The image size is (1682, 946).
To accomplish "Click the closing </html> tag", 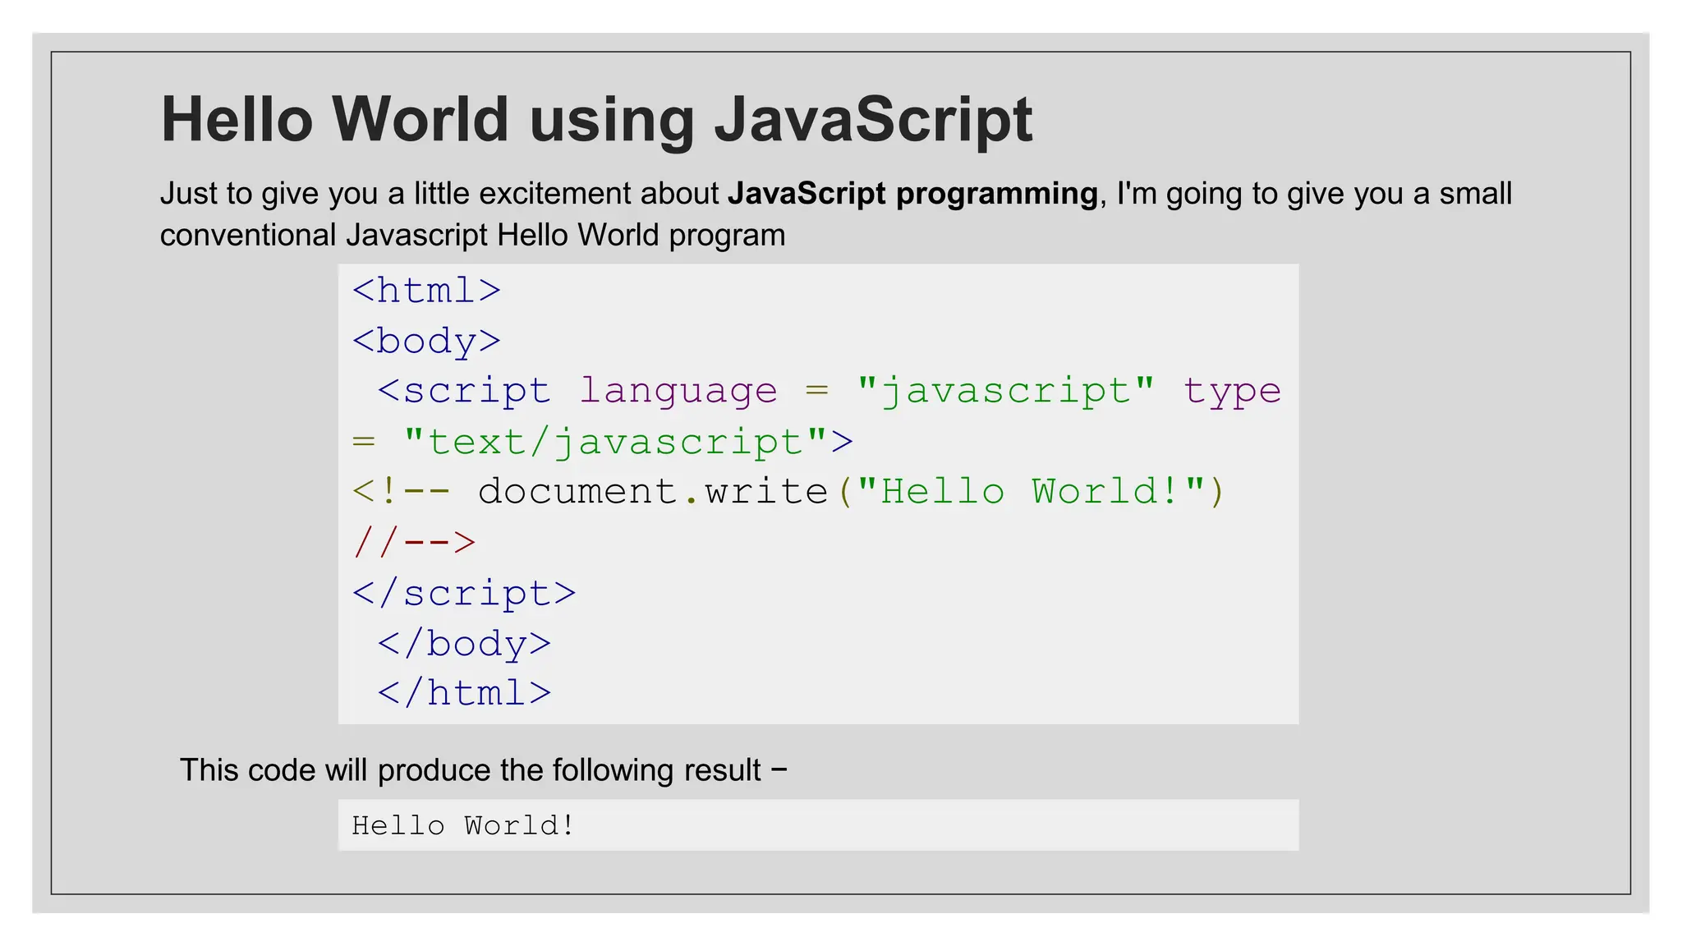I will point(464,694).
